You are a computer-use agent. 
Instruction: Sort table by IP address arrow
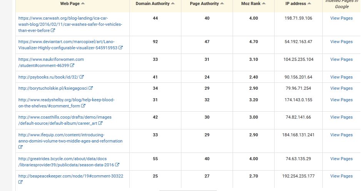coord(309,4)
